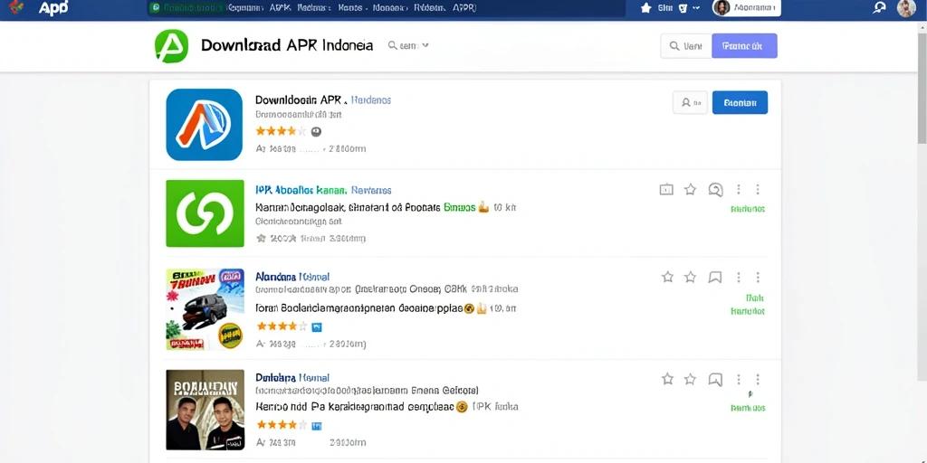Open the far-right three-dot menu on the third listing

(x=758, y=277)
